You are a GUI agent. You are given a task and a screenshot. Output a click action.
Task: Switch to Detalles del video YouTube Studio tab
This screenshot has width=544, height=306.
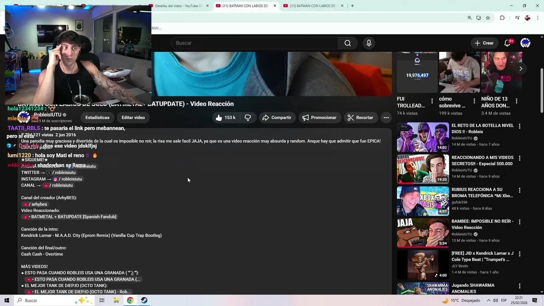click(x=178, y=6)
